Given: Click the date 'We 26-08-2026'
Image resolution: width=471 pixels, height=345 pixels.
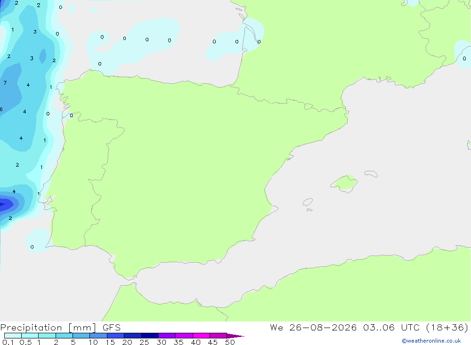Looking at the screenshot, I should click(313, 327).
